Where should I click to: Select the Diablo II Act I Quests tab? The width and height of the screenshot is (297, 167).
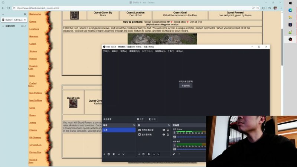[14, 20]
